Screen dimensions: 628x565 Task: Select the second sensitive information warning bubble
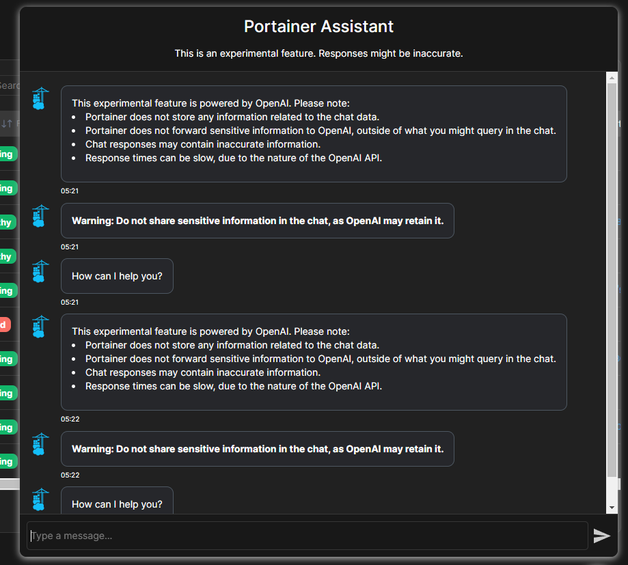pyautogui.click(x=257, y=449)
